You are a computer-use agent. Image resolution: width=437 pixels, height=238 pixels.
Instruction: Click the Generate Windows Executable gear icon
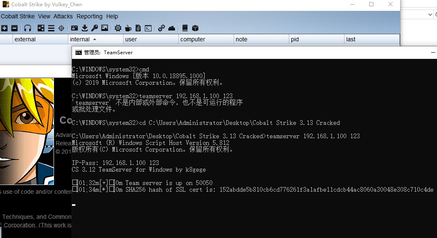tap(118, 28)
